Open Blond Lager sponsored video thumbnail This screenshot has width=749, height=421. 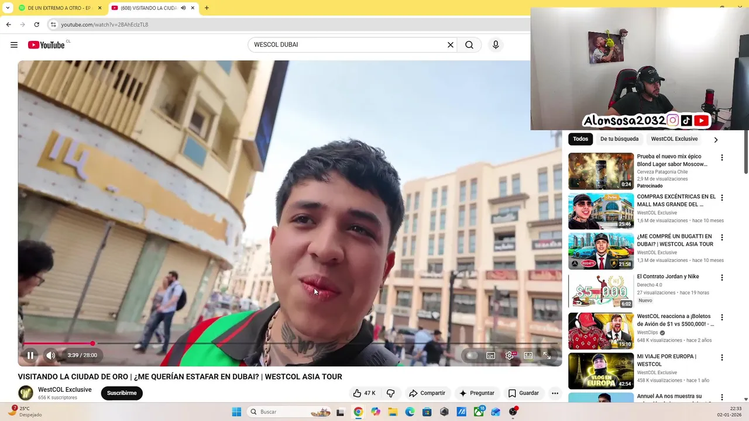(601, 171)
